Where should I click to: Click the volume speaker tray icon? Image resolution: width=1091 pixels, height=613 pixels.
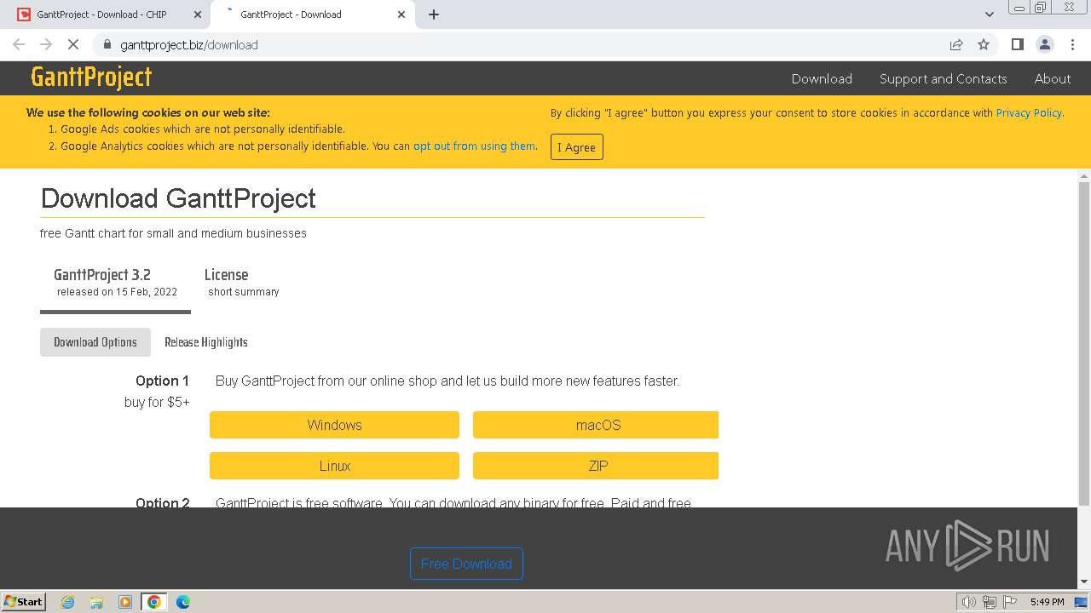969,602
